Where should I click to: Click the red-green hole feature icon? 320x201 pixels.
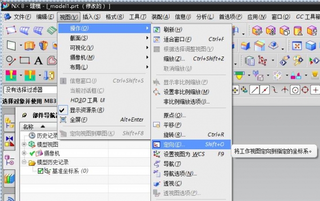(x=11, y=76)
